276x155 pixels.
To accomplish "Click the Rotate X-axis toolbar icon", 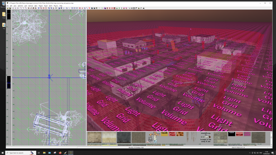I will 21,8.
